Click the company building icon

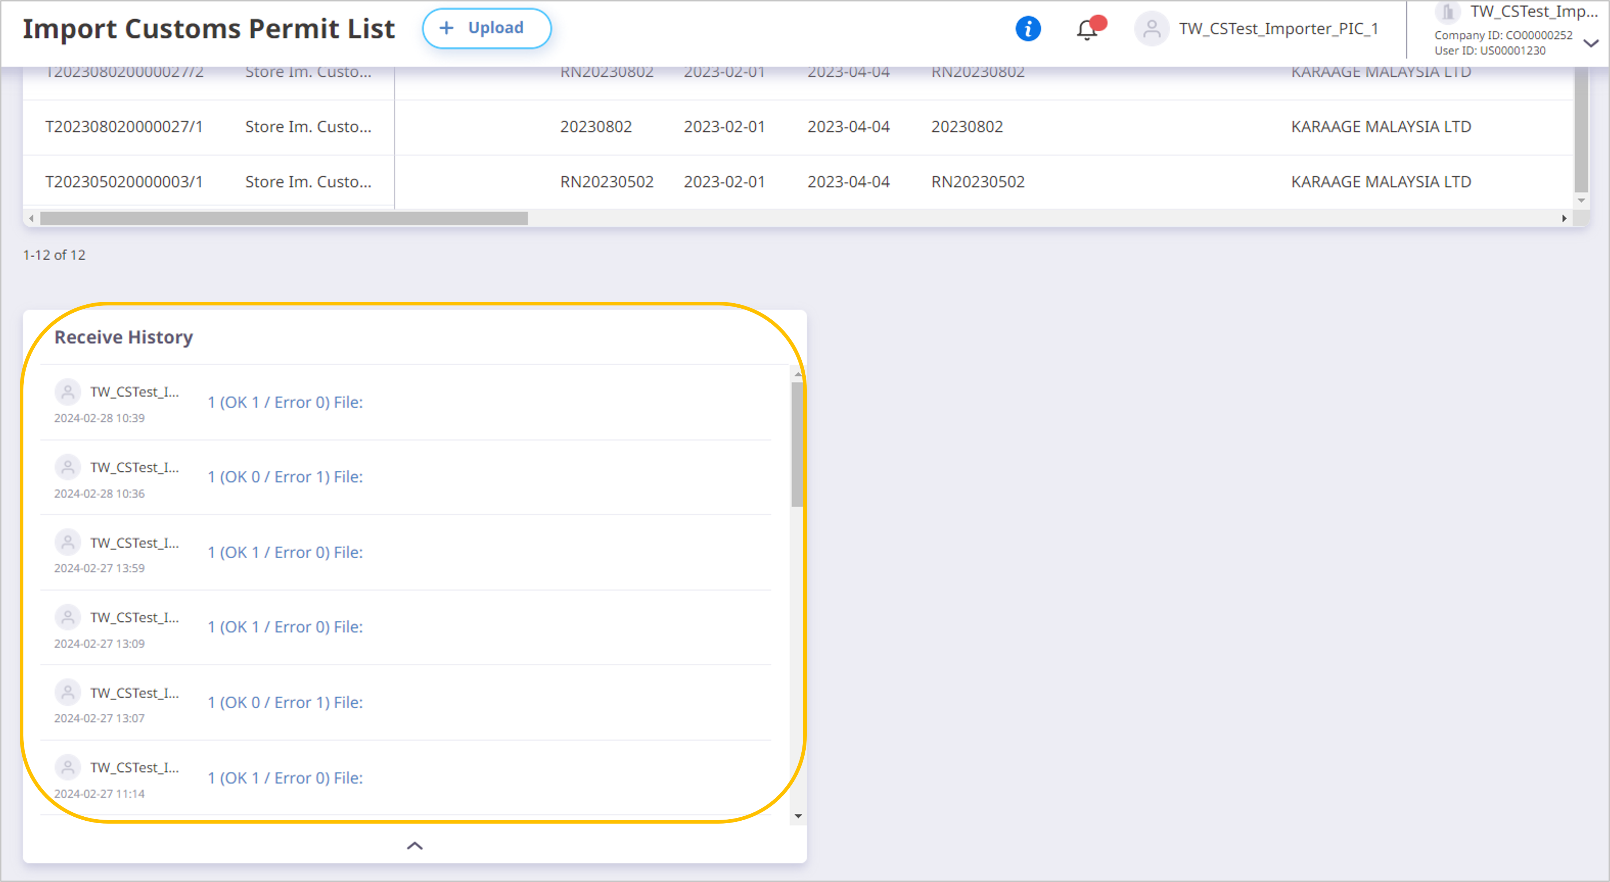click(x=1447, y=11)
